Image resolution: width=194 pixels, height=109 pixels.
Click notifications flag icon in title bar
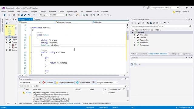[144, 8]
